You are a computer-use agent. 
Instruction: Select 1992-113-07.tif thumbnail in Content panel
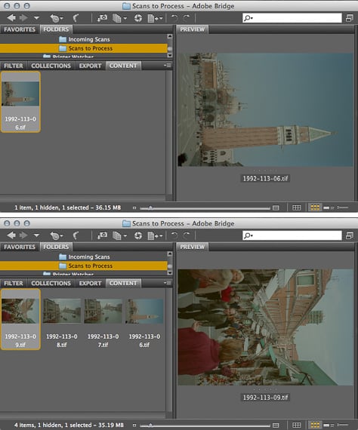pyautogui.click(x=103, y=323)
